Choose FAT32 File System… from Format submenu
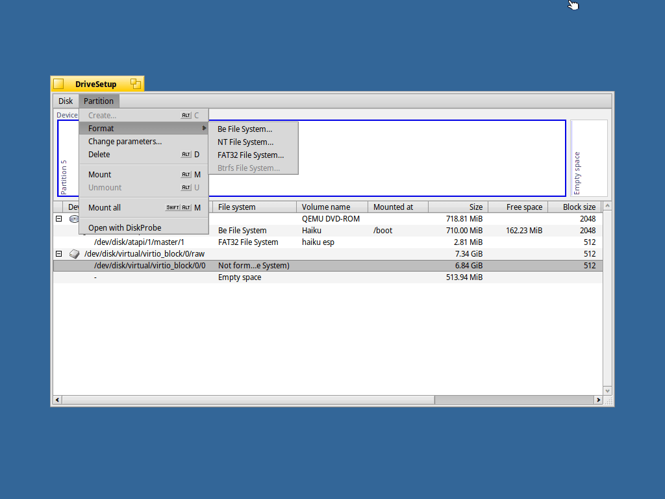The height and width of the screenshot is (499, 665). [253, 155]
